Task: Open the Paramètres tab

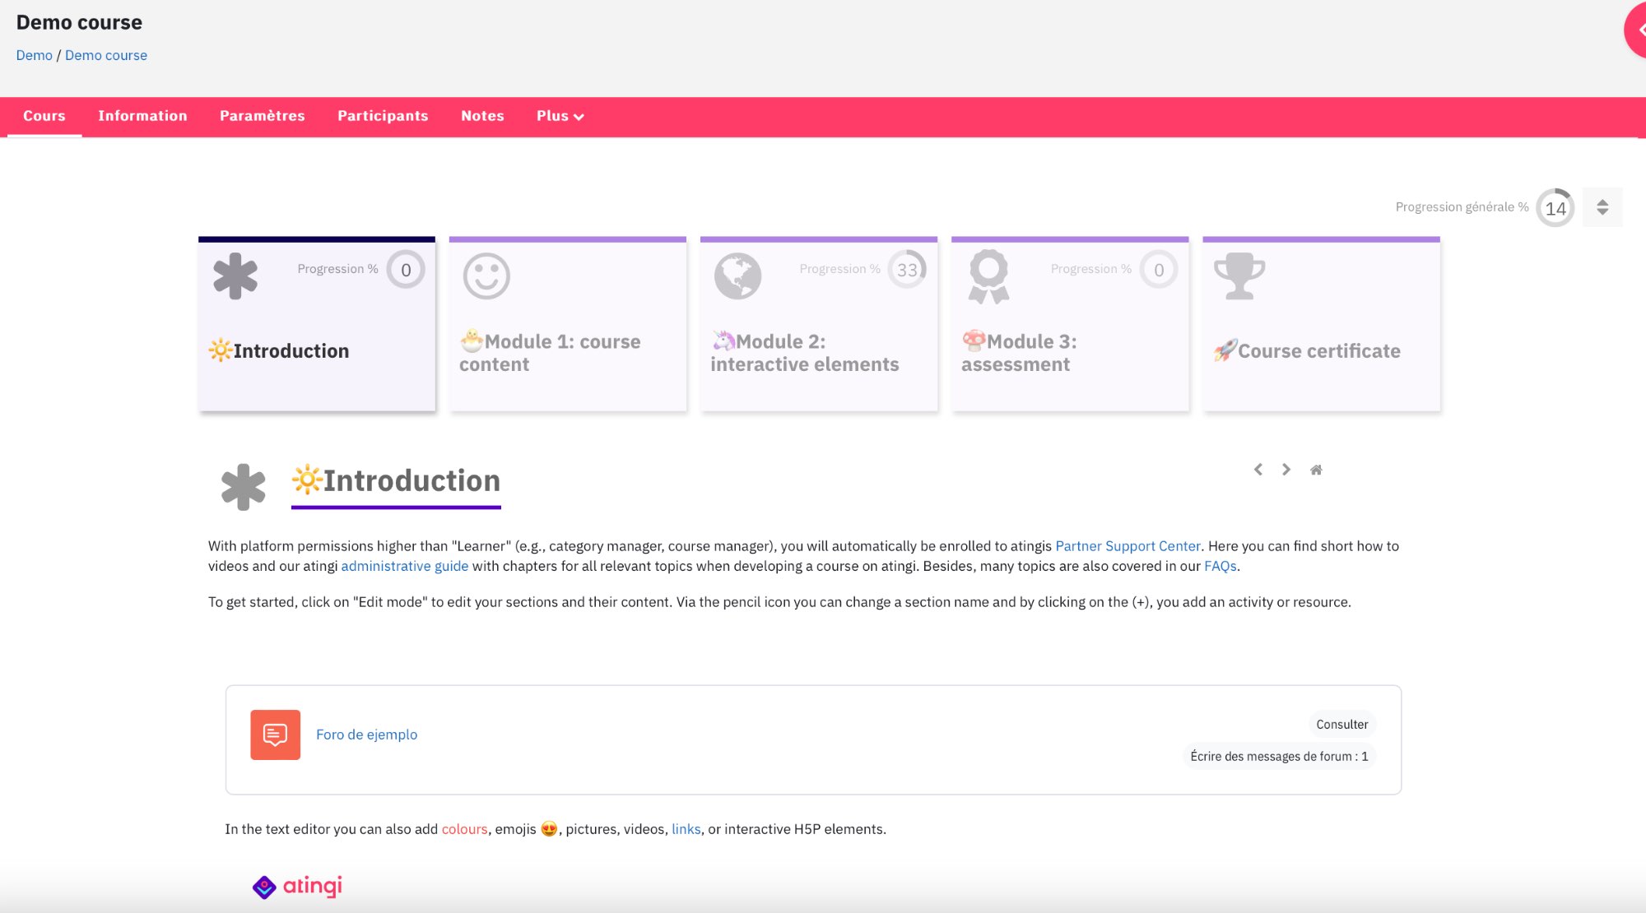Action: 262,116
